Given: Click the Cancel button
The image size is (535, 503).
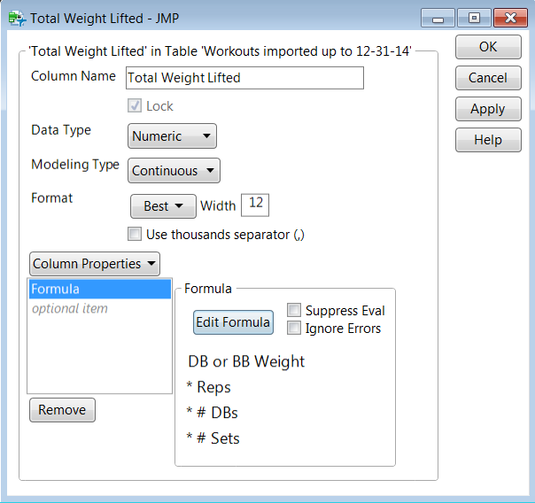Looking at the screenshot, I should [487, 78].
